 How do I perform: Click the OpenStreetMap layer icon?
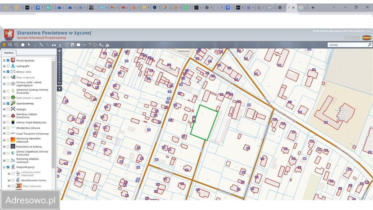tap(13, 103)
